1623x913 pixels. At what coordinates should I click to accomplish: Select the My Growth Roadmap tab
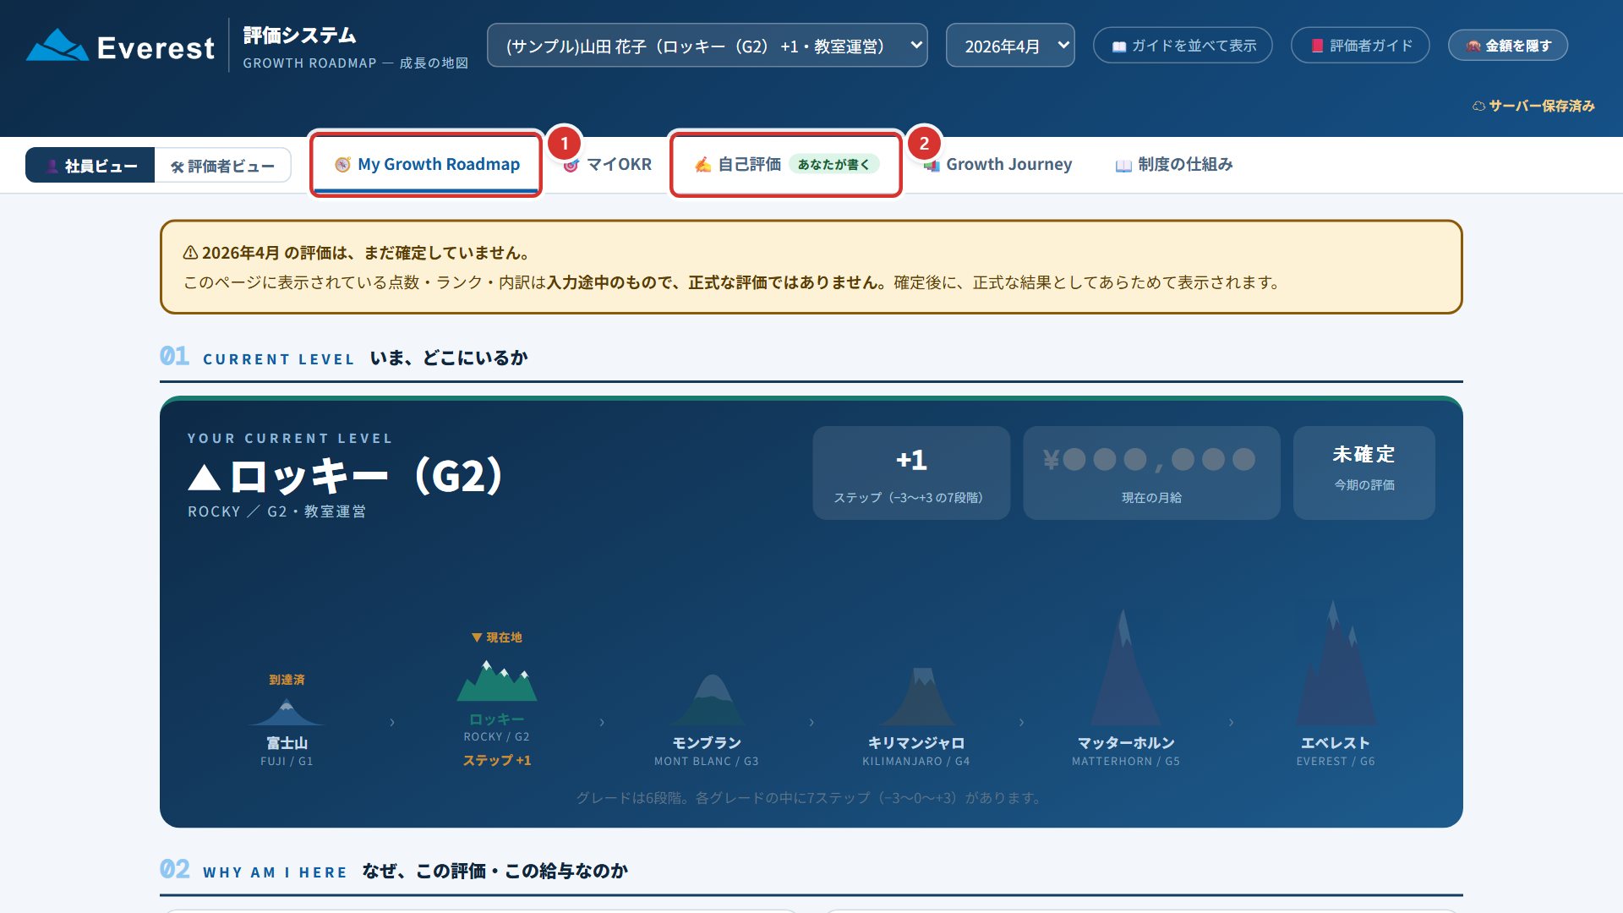(426, 164)
